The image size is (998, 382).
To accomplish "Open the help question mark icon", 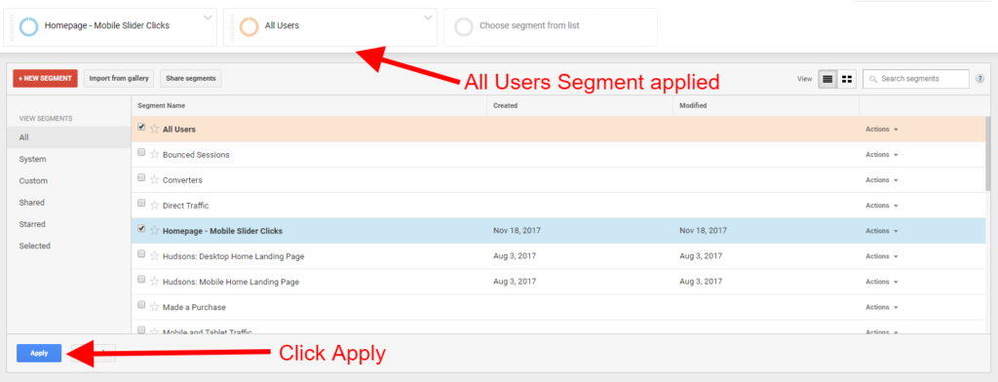I will pos(979,79).
